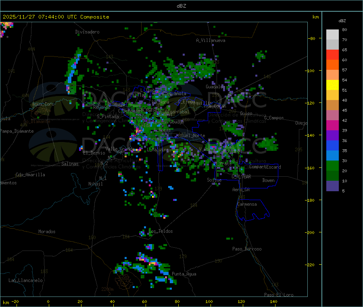Select the El_Desvio map label
Image resolution: width=363 pixels, height=307 pixels.
[94, 153]
